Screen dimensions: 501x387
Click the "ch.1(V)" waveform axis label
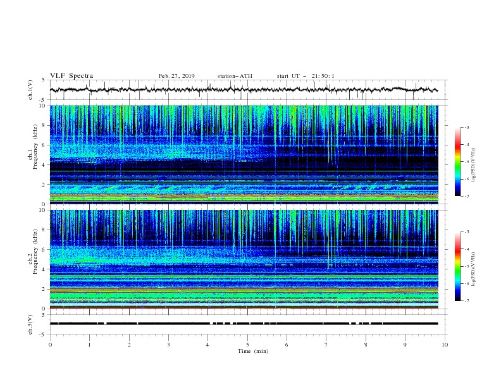[30, 90]
